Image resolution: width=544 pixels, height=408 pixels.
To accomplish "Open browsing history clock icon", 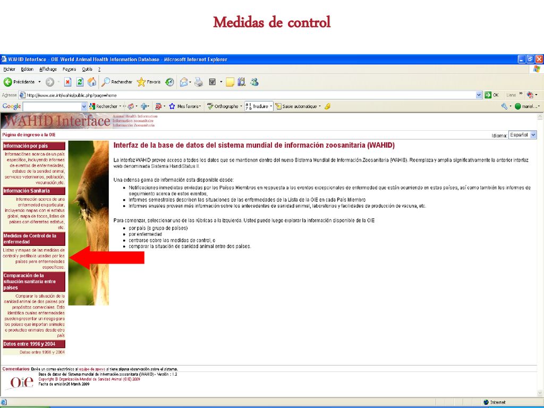I will click(x=169, y=82).
